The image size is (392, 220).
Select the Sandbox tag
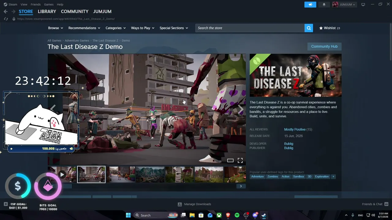[299, 177]
